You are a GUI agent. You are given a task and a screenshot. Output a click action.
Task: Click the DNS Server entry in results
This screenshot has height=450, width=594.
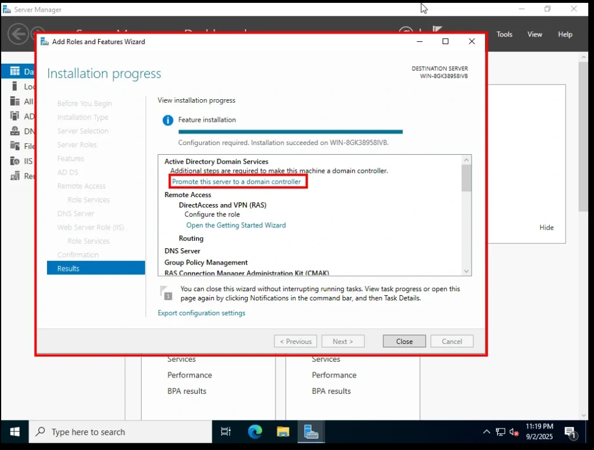[182, 251]
